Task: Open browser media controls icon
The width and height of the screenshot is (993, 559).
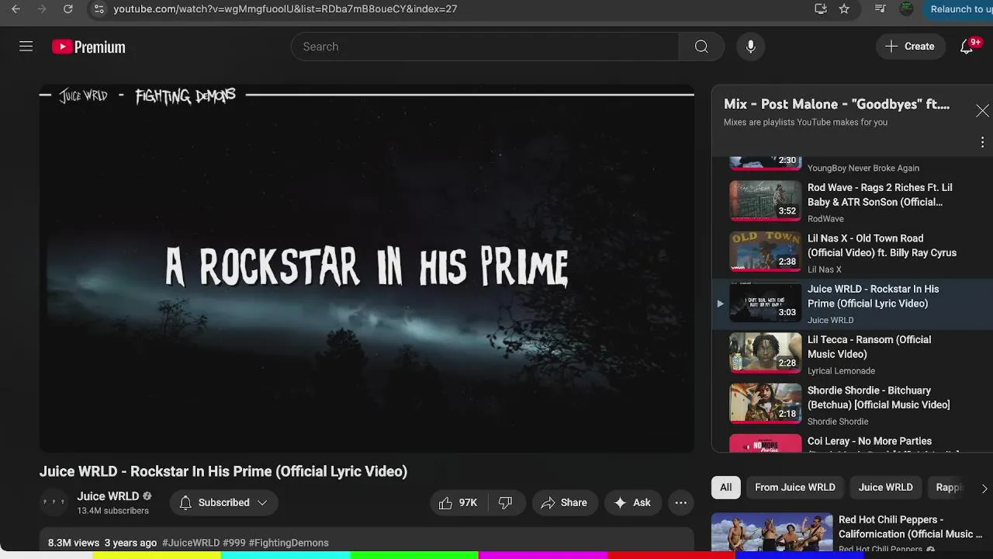Action: pos(880,9)
